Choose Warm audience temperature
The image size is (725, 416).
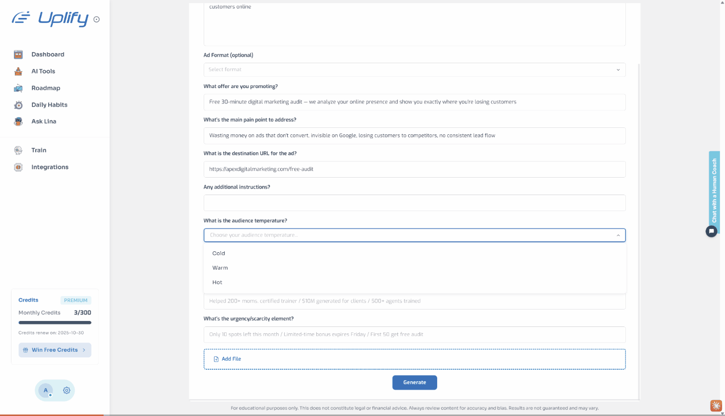(x=220, y=268)
